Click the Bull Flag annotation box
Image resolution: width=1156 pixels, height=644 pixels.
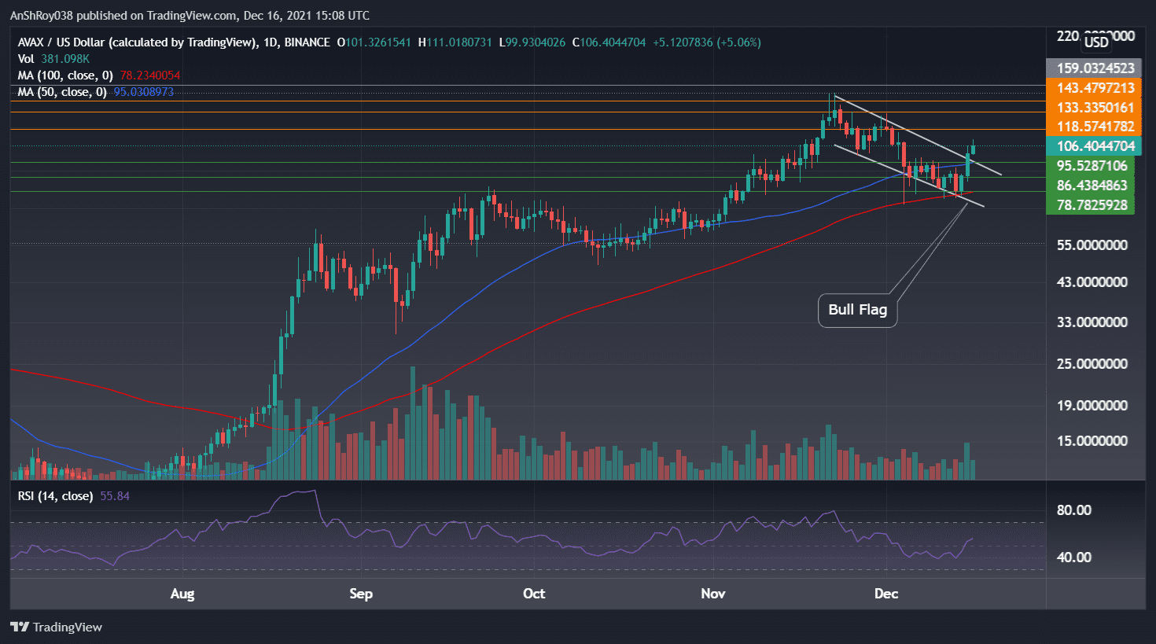(857, 310)
